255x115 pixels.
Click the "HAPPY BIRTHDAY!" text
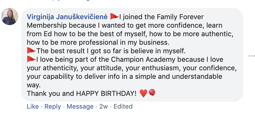coord(106,93)
